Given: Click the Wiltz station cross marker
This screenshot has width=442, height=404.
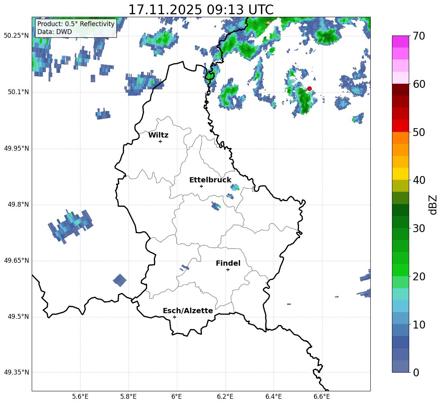Looking at the screenshot, I should [160, 141].
